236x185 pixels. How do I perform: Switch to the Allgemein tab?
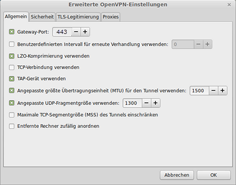pos(16,16)
